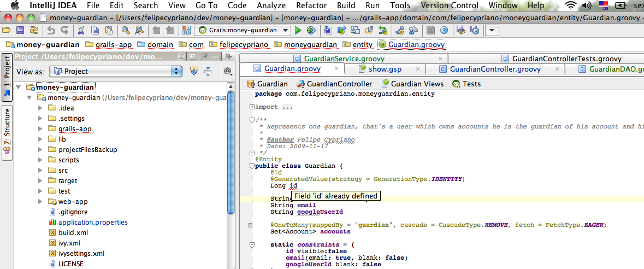
Task: Click the Open file folder toolbar icon
Action: [6, 30]
